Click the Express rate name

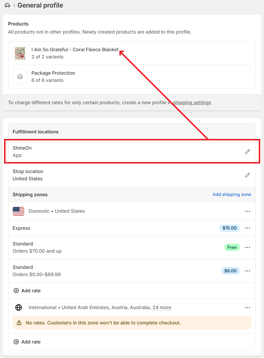[21, 228]
